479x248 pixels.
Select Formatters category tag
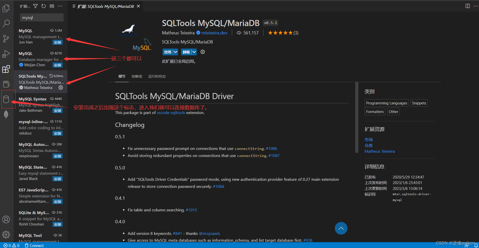[375, 112]
